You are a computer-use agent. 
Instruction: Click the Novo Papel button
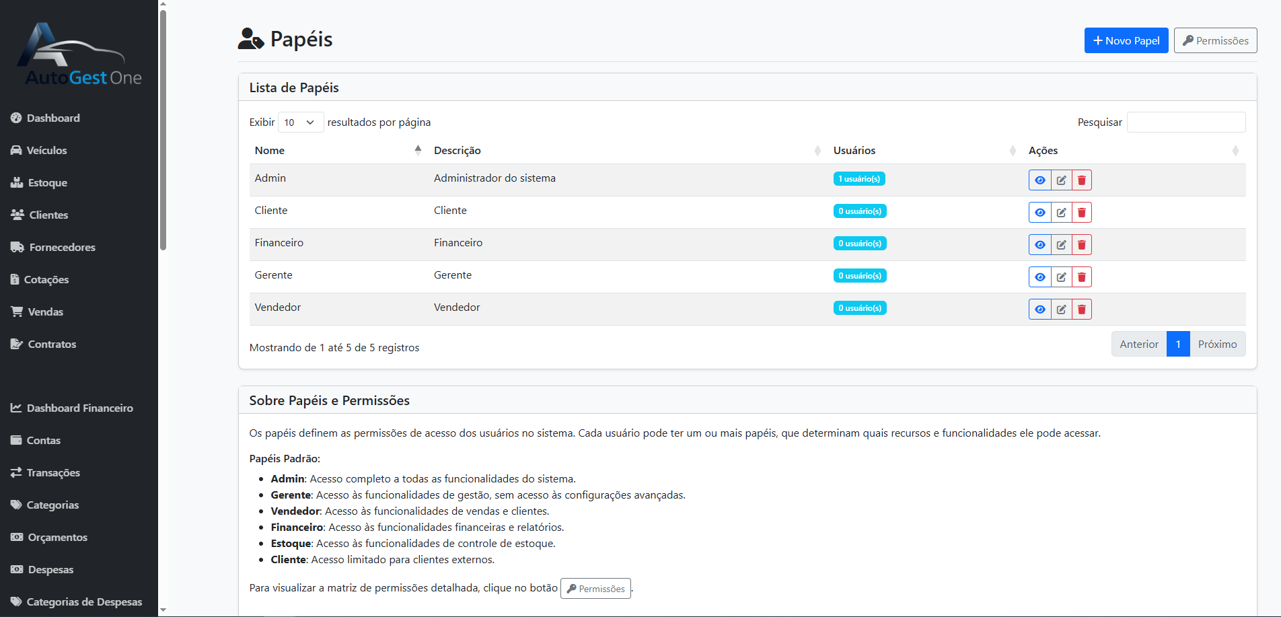point(1126,40)
